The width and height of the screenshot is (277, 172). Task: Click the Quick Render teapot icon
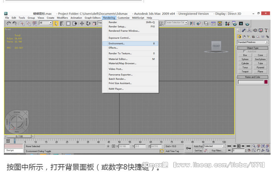[247, 24]
